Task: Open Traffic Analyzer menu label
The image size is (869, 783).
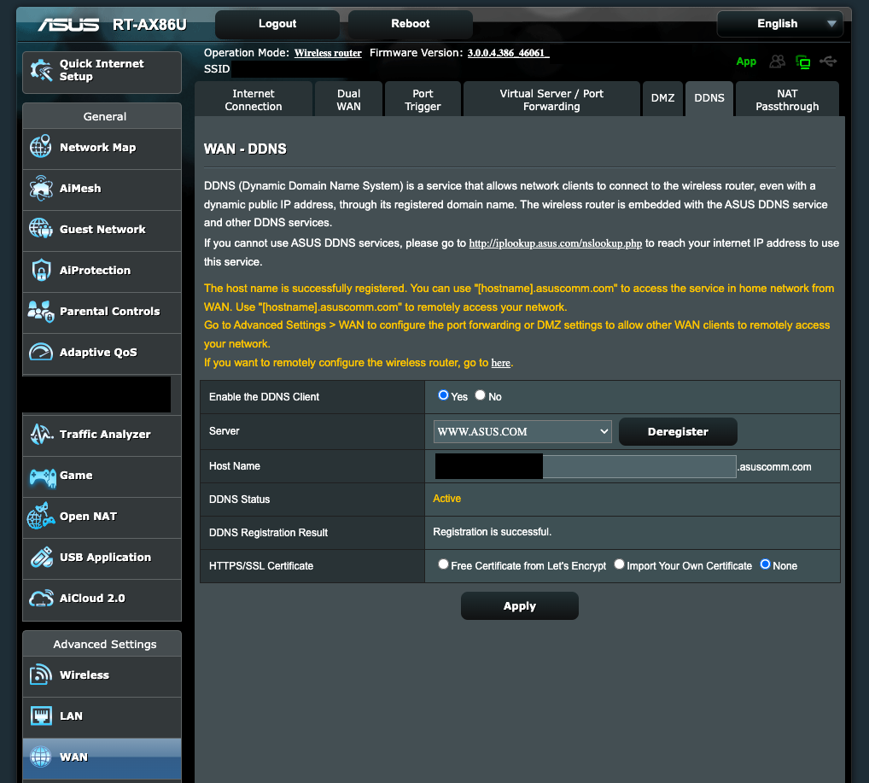Action: [x=105, y=435]
